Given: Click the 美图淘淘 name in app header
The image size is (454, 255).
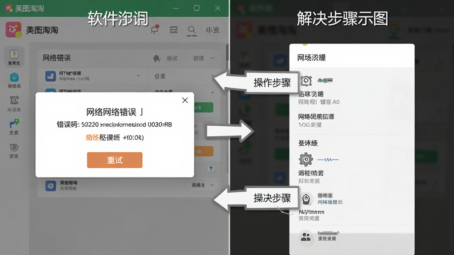Looking at the screenshot, I should coord(42,30).
